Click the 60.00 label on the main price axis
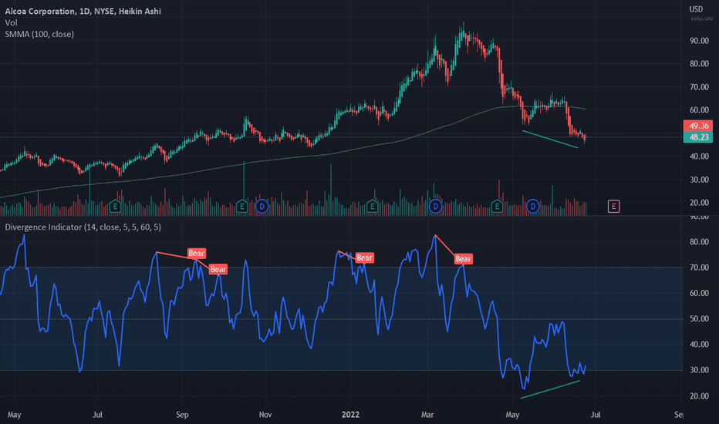 (699, 110)
